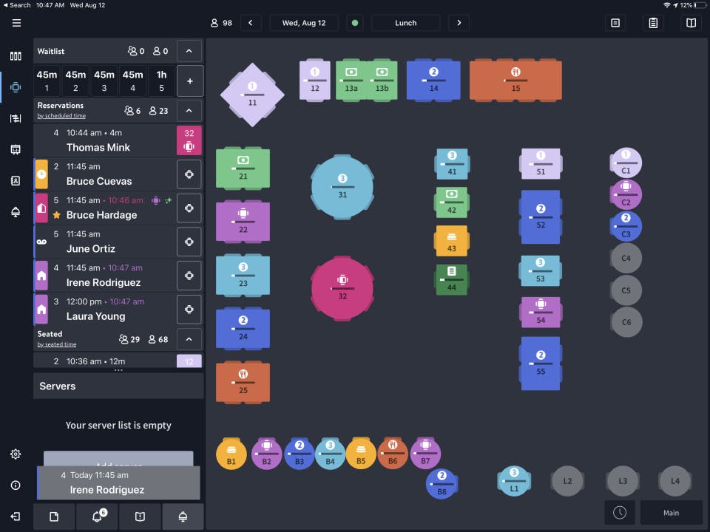Select the Main floor tab
The image size is (710, 532).
point(671,513)
